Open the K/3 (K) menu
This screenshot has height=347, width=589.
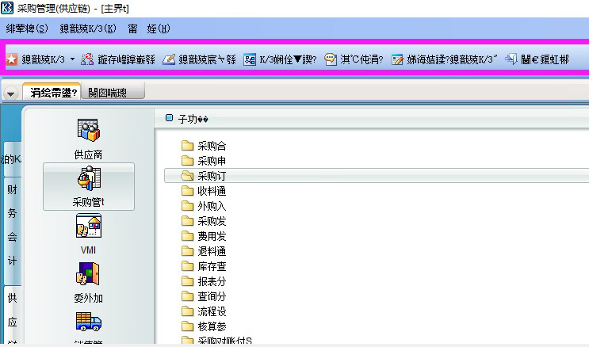click(87, 29)
